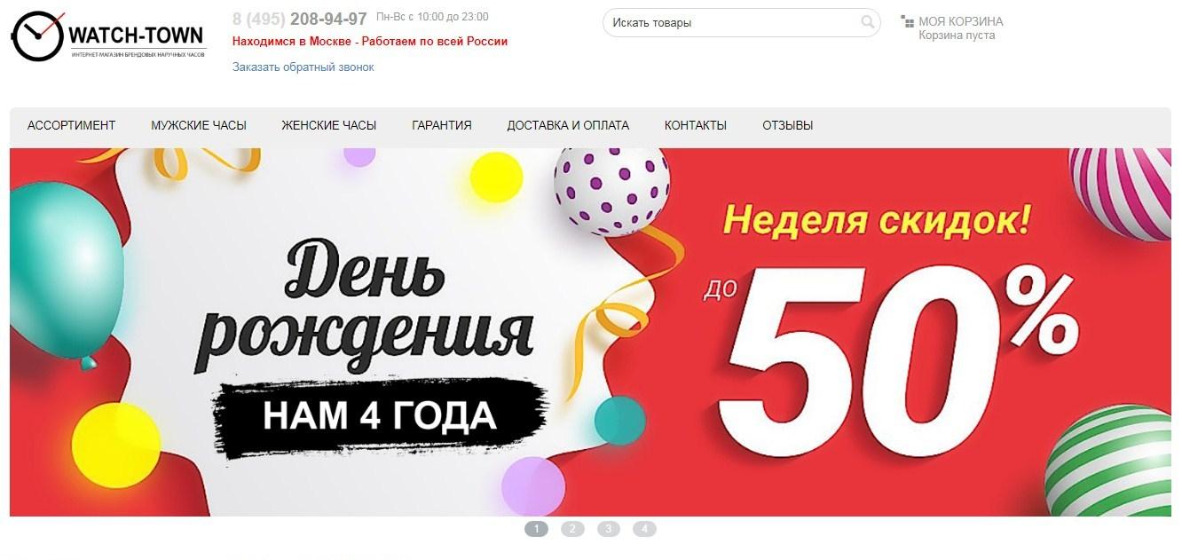Click the magnifier search icon
This screenshot has width=1182, height=560.
click(x=867, y=22)
